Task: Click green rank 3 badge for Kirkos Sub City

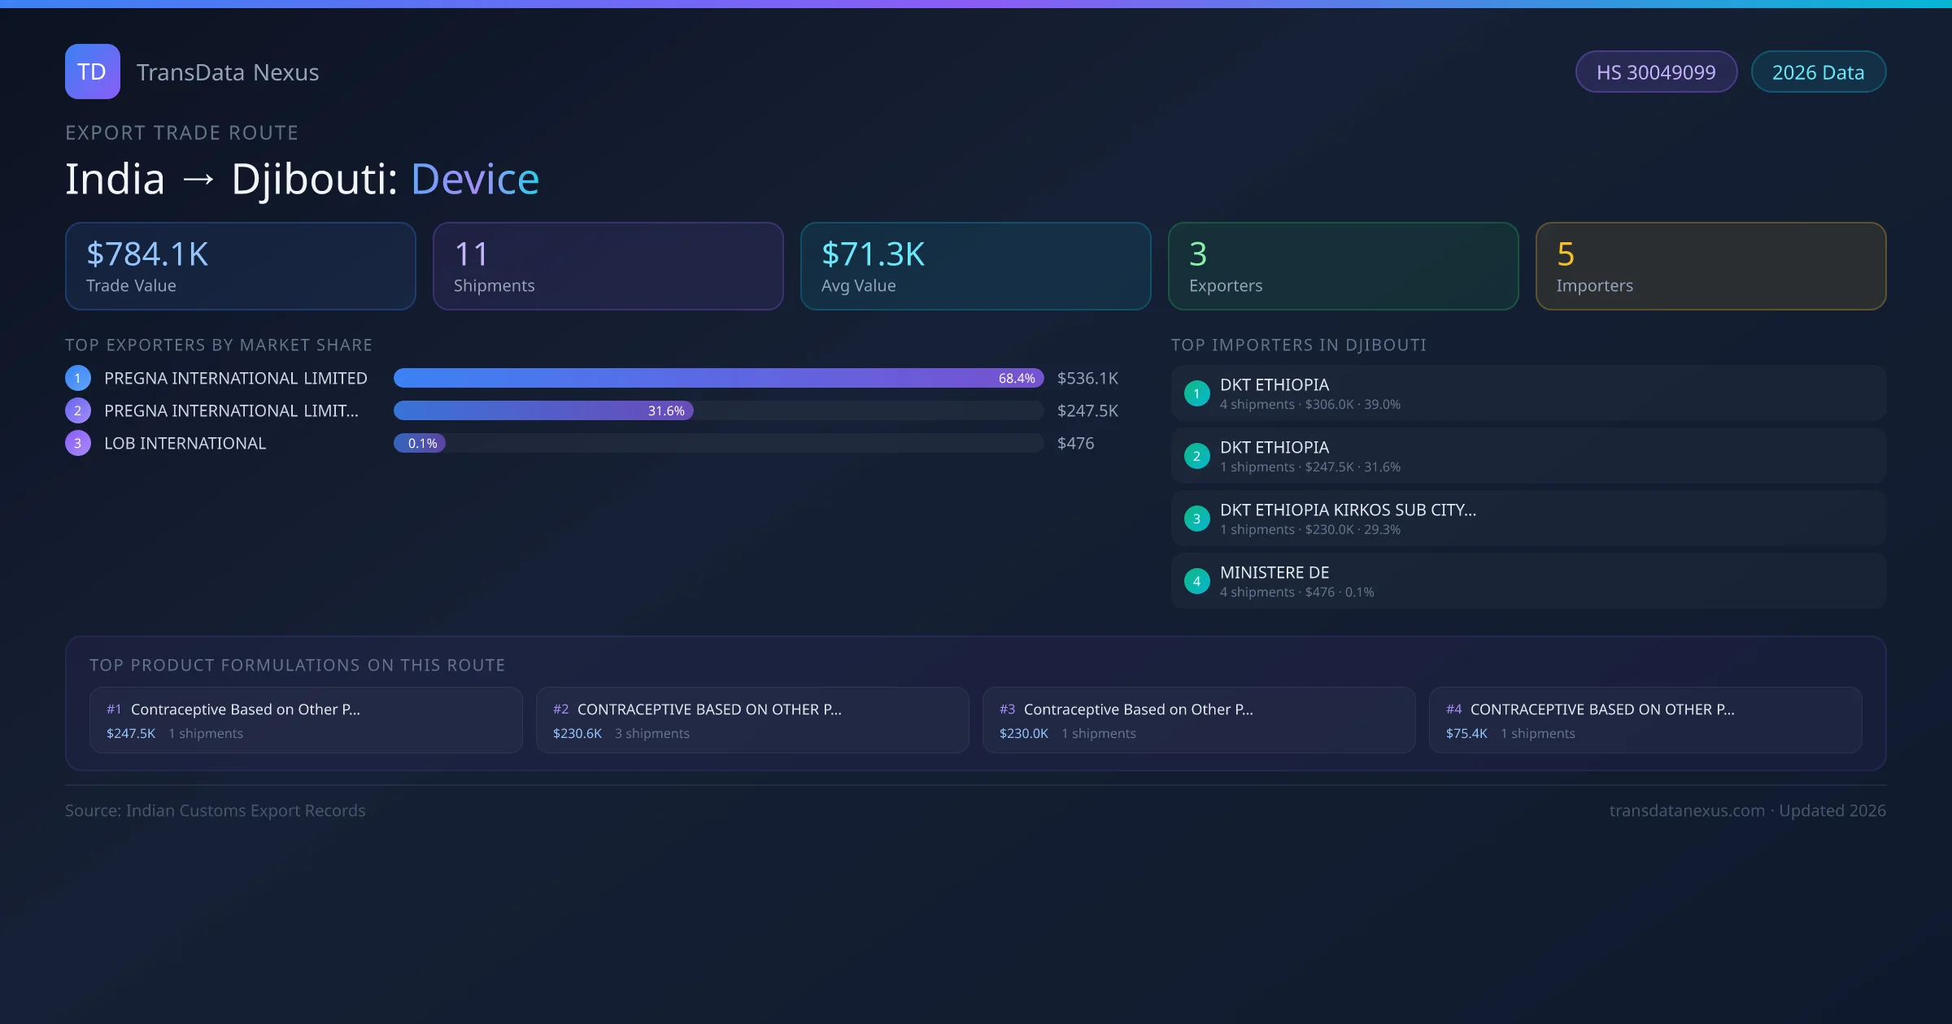Action: (x=1196, y=519)
